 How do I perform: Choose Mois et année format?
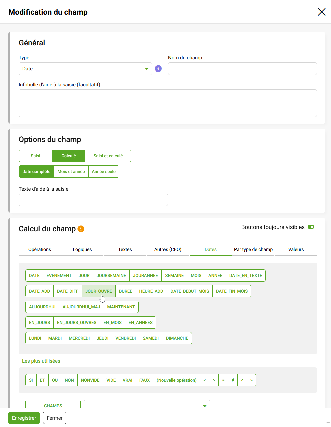pyautogui.click(x=71, y=172)
